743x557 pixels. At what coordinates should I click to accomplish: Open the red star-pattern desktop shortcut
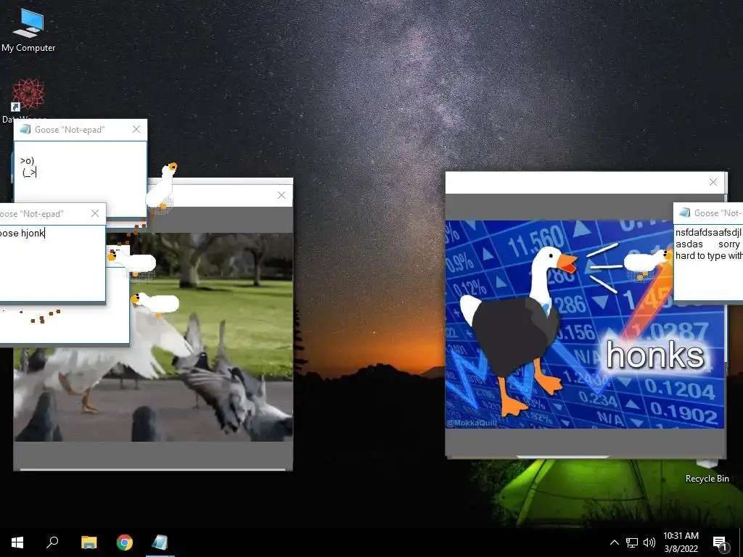(x=28, y=94)
